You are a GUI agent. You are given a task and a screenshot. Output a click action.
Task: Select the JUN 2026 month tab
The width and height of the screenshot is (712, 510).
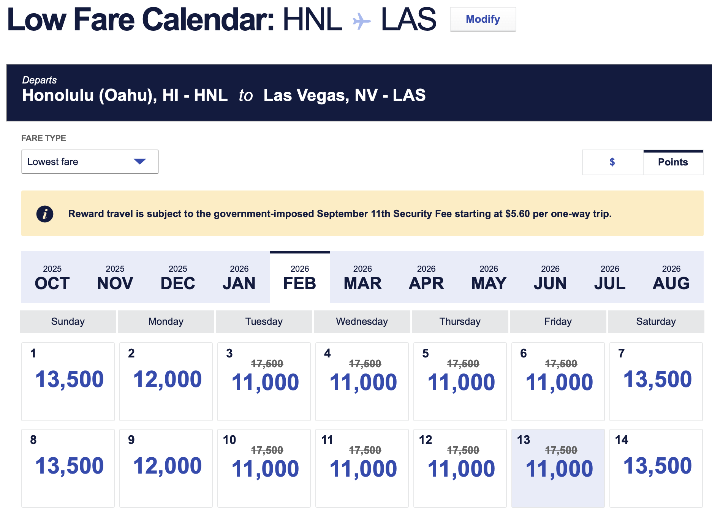tap(550, 277)
